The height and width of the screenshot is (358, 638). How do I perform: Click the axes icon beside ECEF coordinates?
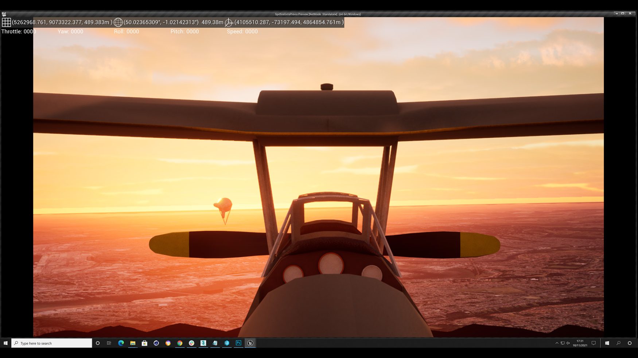[x=229, y=23]
